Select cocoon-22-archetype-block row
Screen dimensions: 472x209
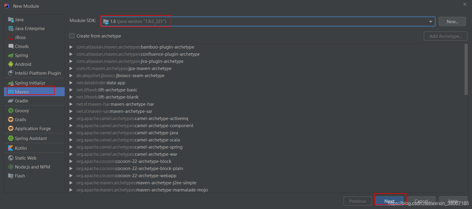click(266, 161)
